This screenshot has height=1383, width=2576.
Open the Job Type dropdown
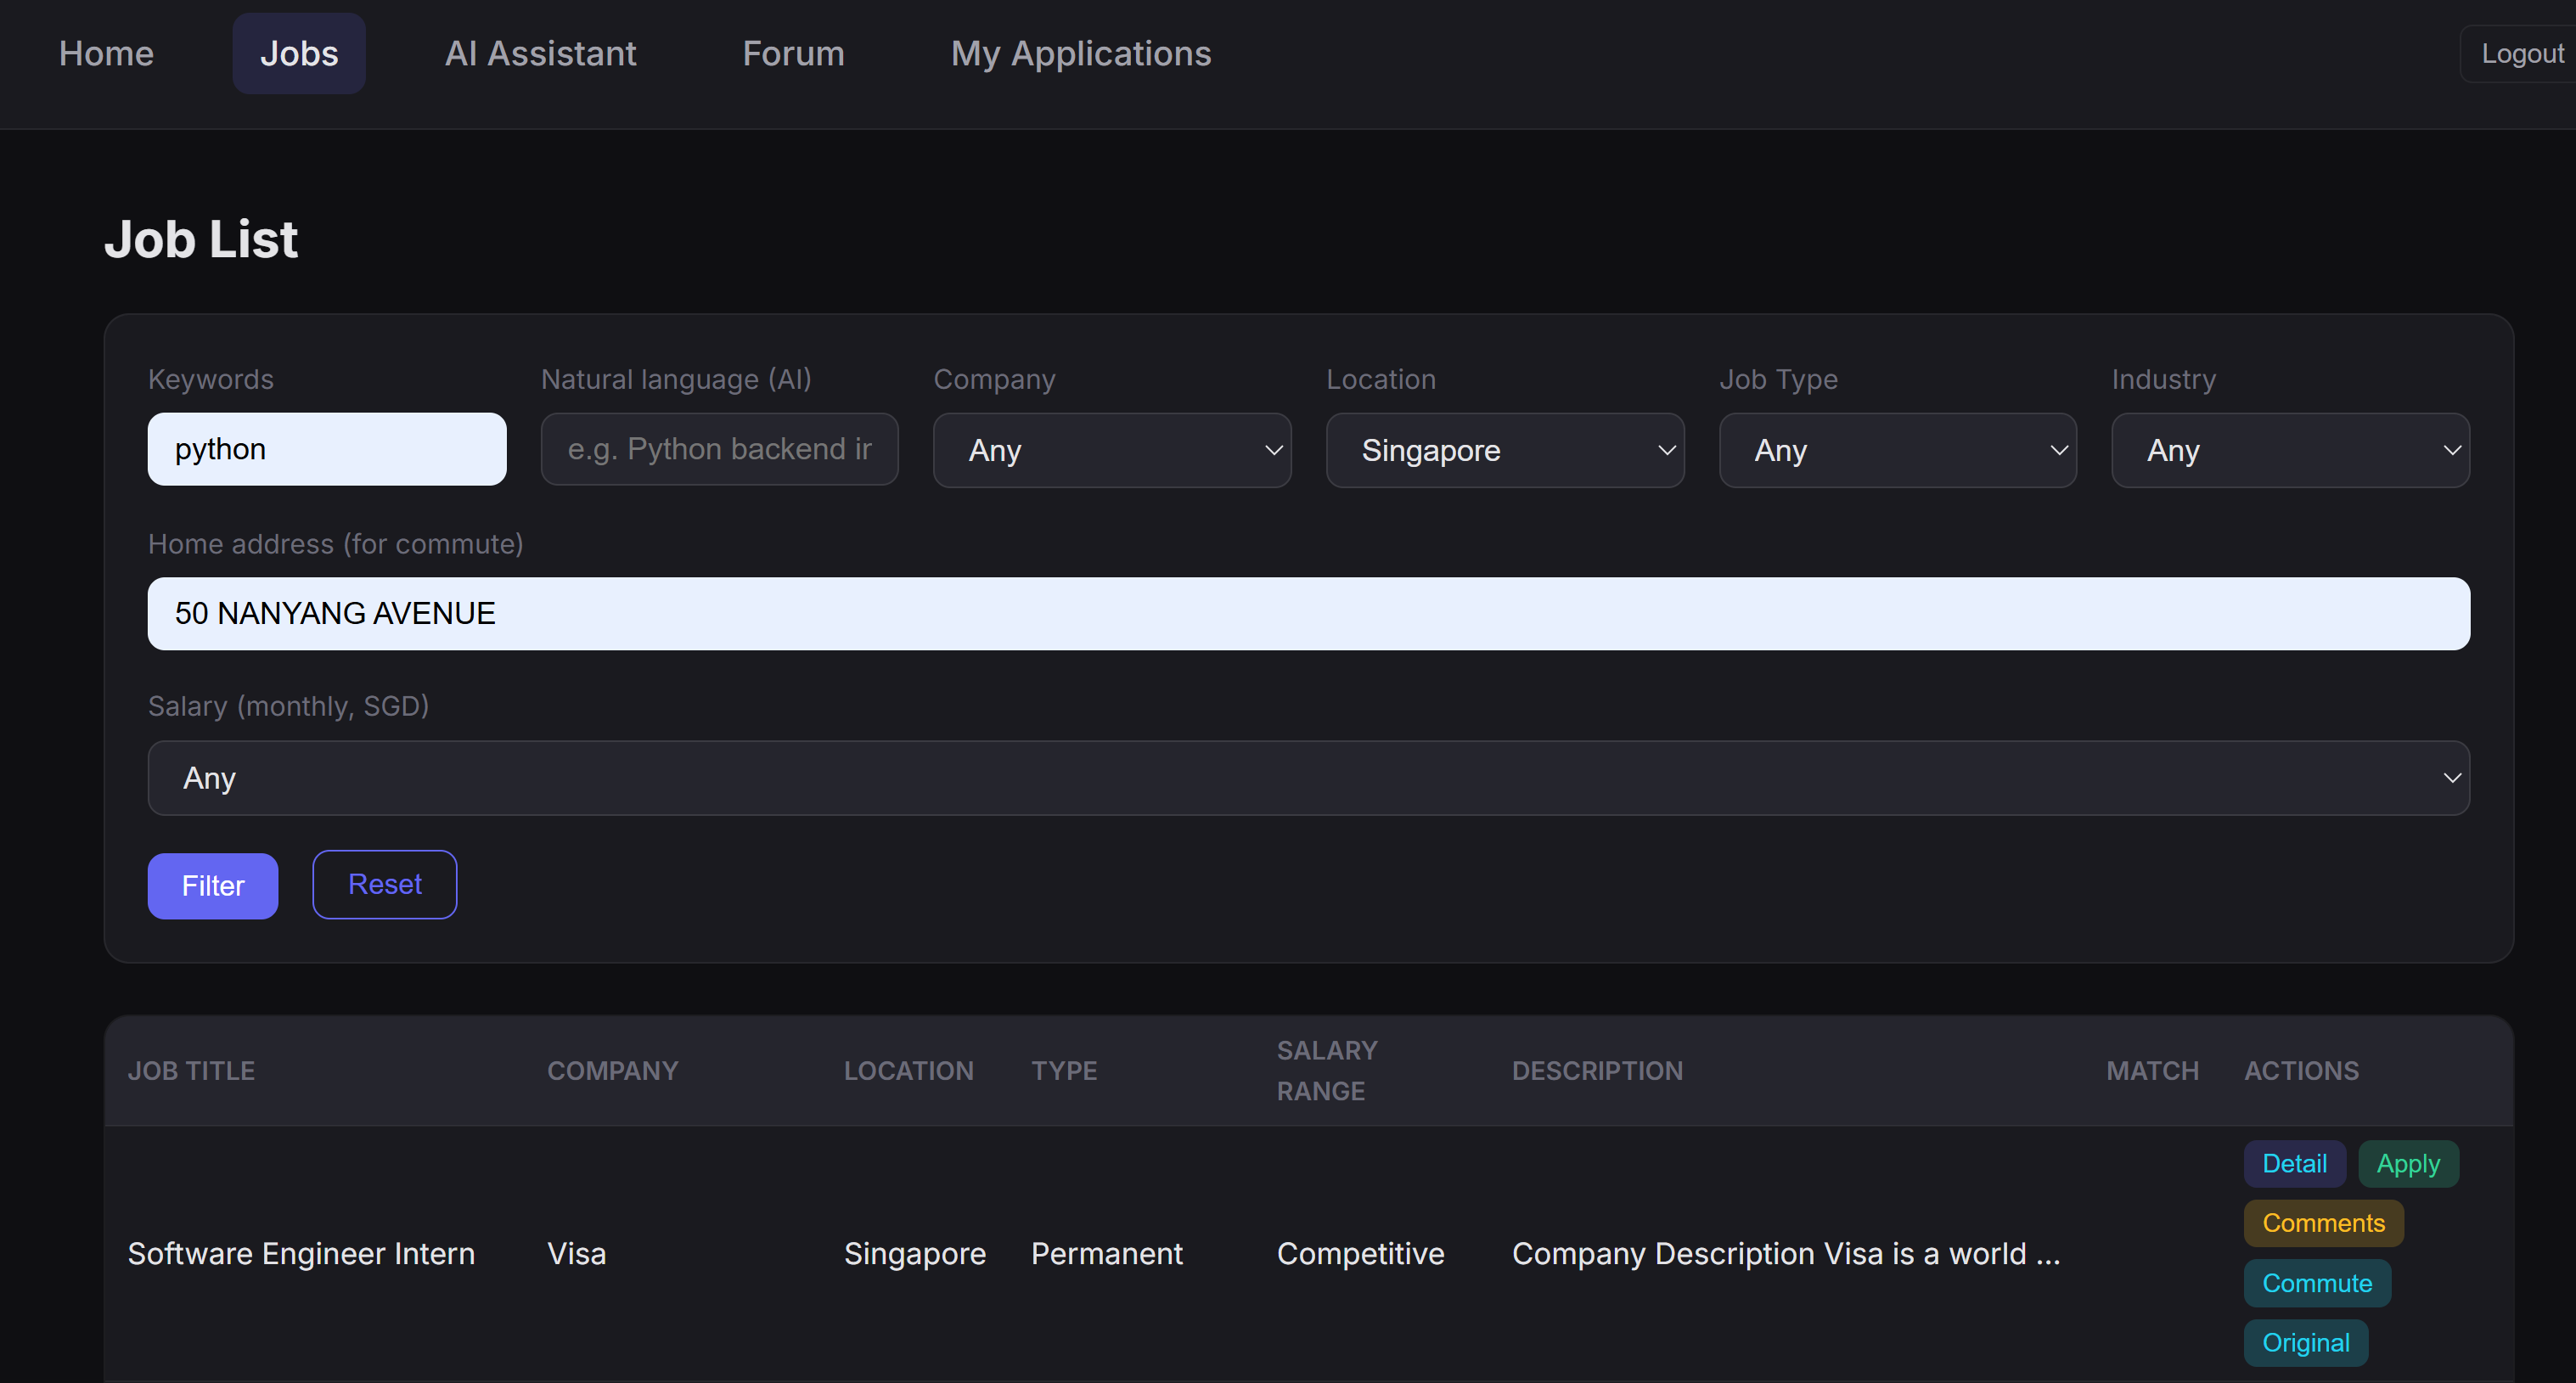tap(1897, 450)
